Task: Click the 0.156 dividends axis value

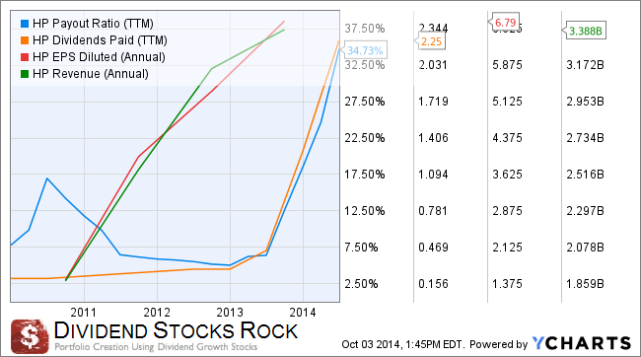Action: tap(433, 284)
